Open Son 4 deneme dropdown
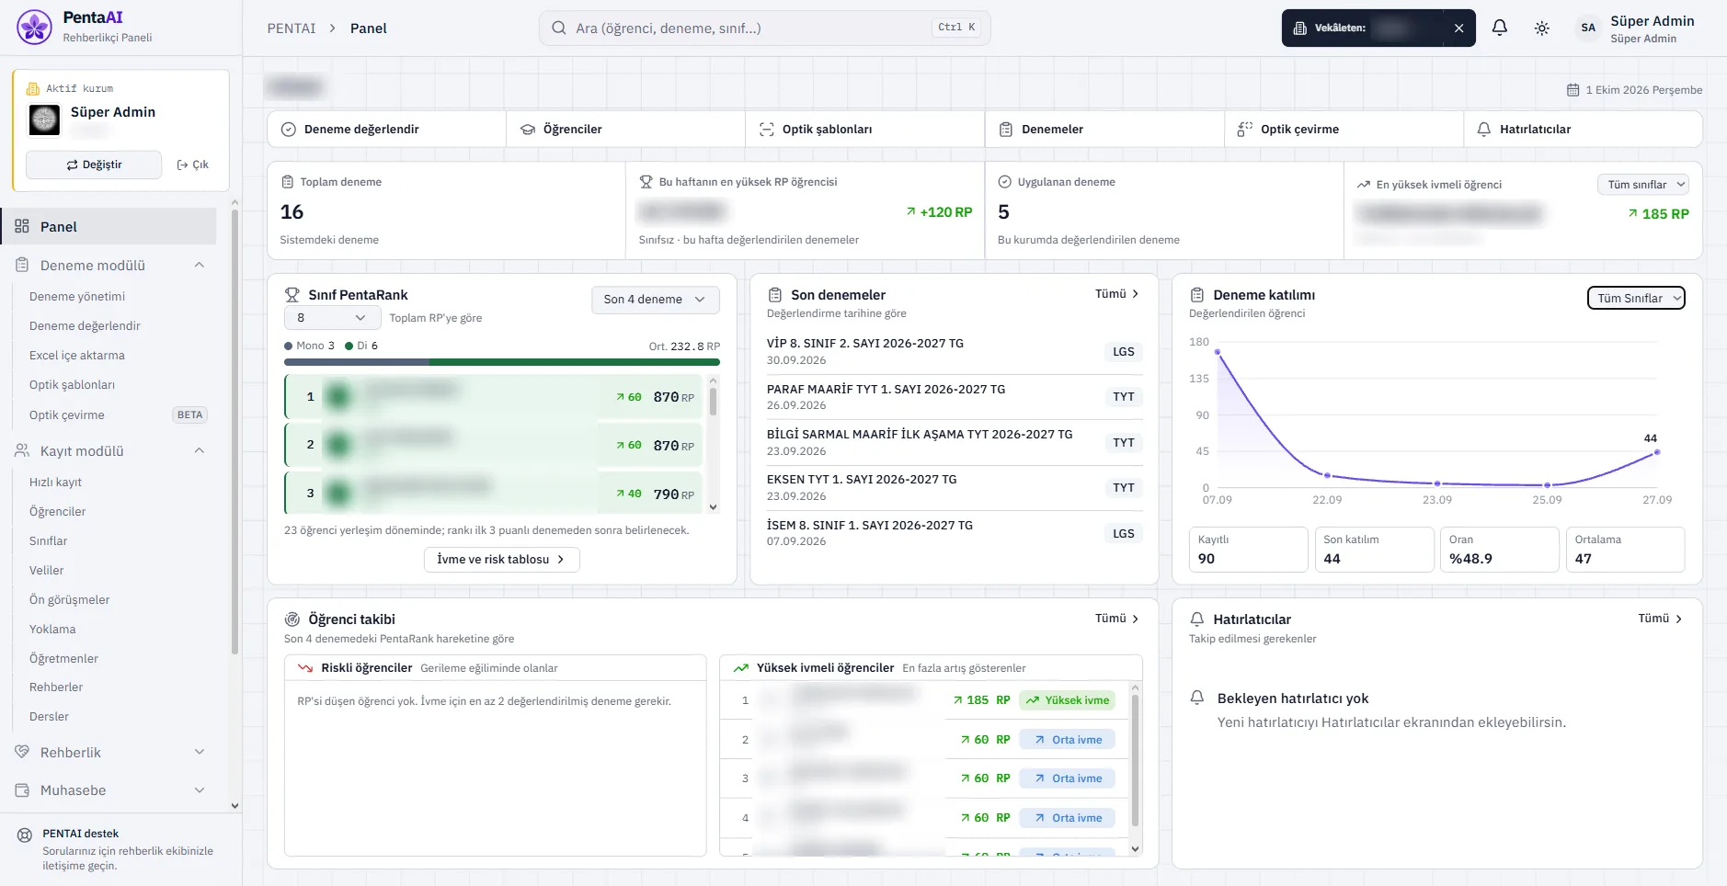Viewport: 1727px width, 886px height. click(x=655, y=300)
